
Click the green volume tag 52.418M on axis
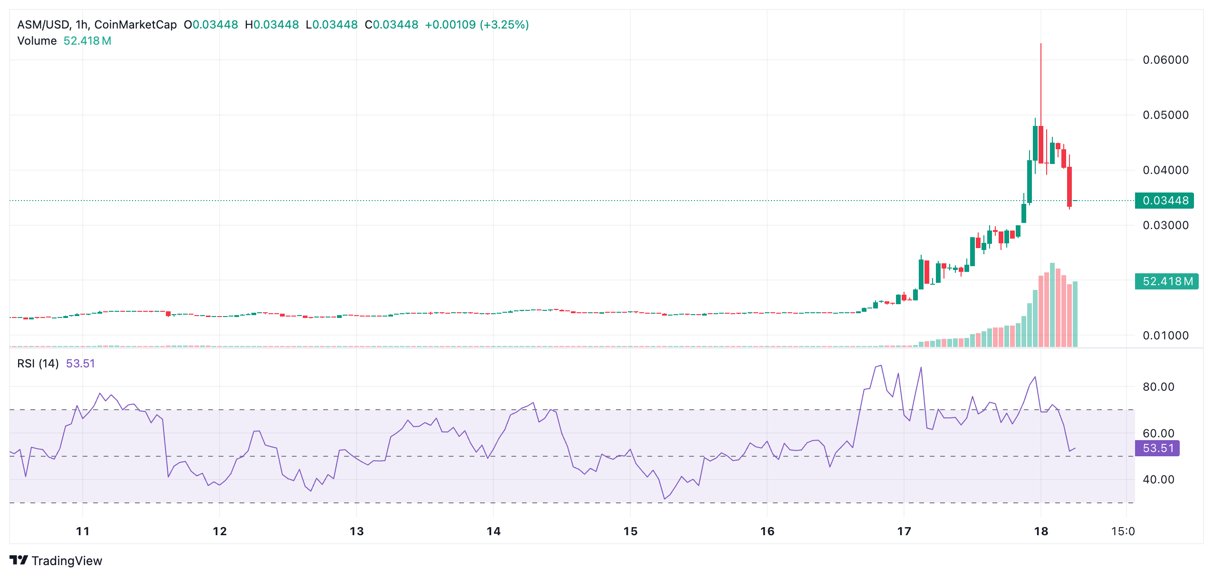[1165, 282]
